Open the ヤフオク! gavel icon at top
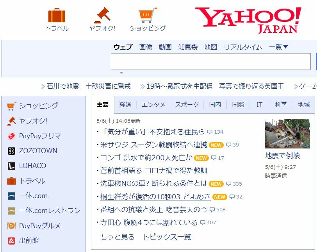 [102, 15]
